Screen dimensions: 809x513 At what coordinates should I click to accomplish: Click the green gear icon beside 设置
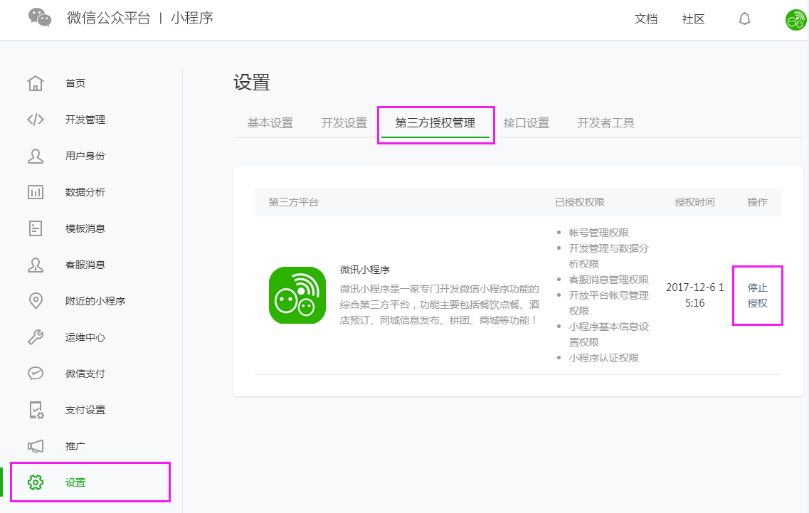point(36,482)
